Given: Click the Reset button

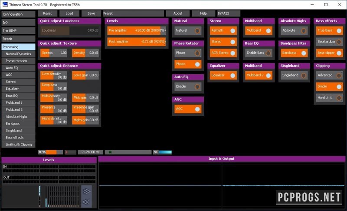Looking at the screenshot, I should pyautogui.click(x=47, y=13).
